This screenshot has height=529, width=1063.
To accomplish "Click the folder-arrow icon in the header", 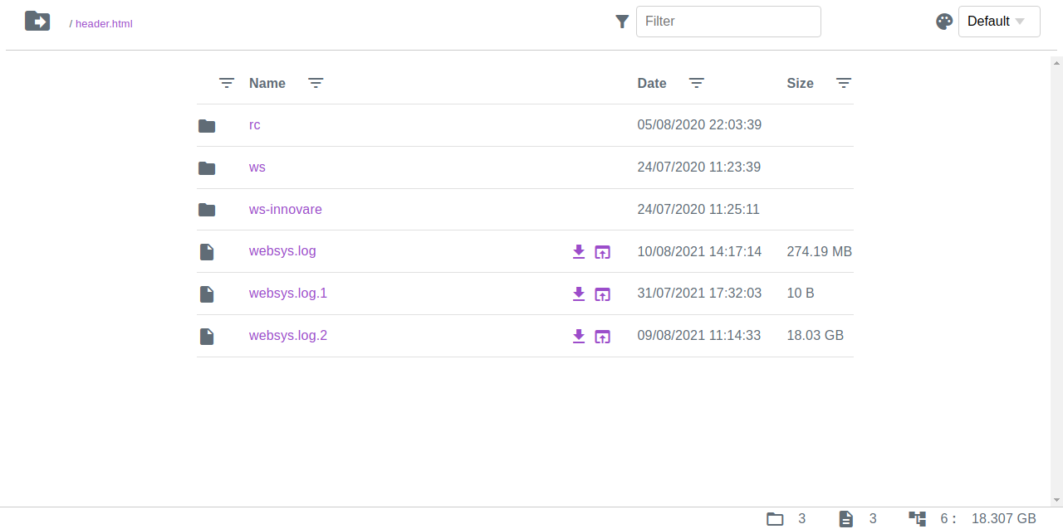I will (37, 22).
